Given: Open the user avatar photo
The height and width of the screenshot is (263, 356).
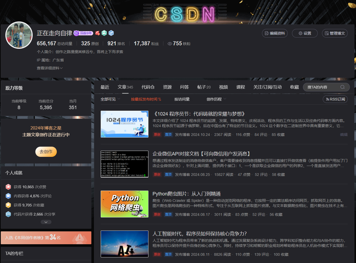Looking at the screenshot, I should [x=19, y=35].
